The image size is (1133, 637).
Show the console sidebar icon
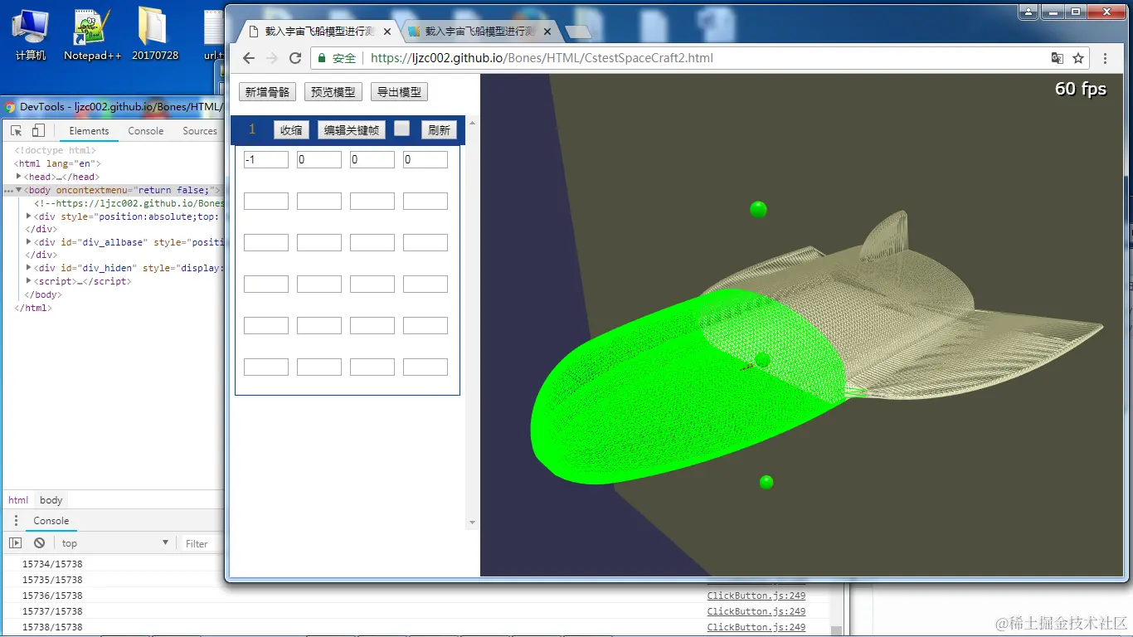(16, 543)
